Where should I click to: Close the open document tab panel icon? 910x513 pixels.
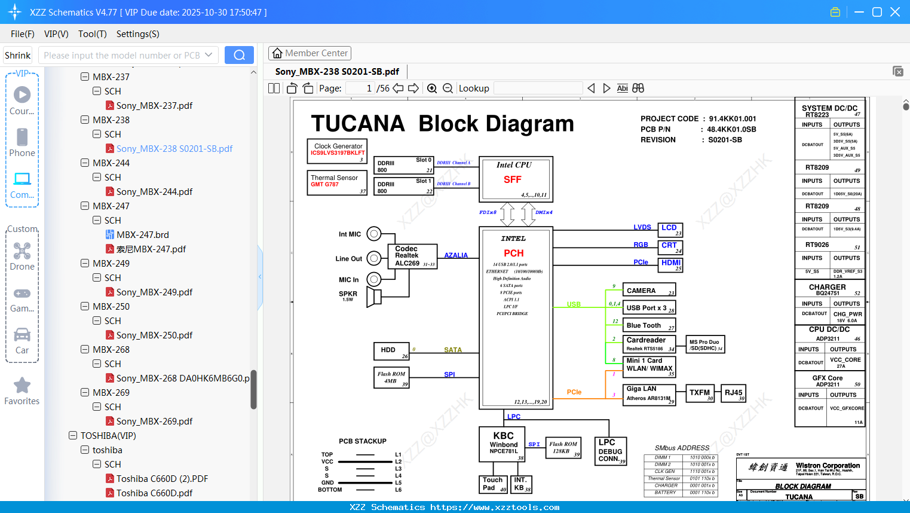pos(898,71)
